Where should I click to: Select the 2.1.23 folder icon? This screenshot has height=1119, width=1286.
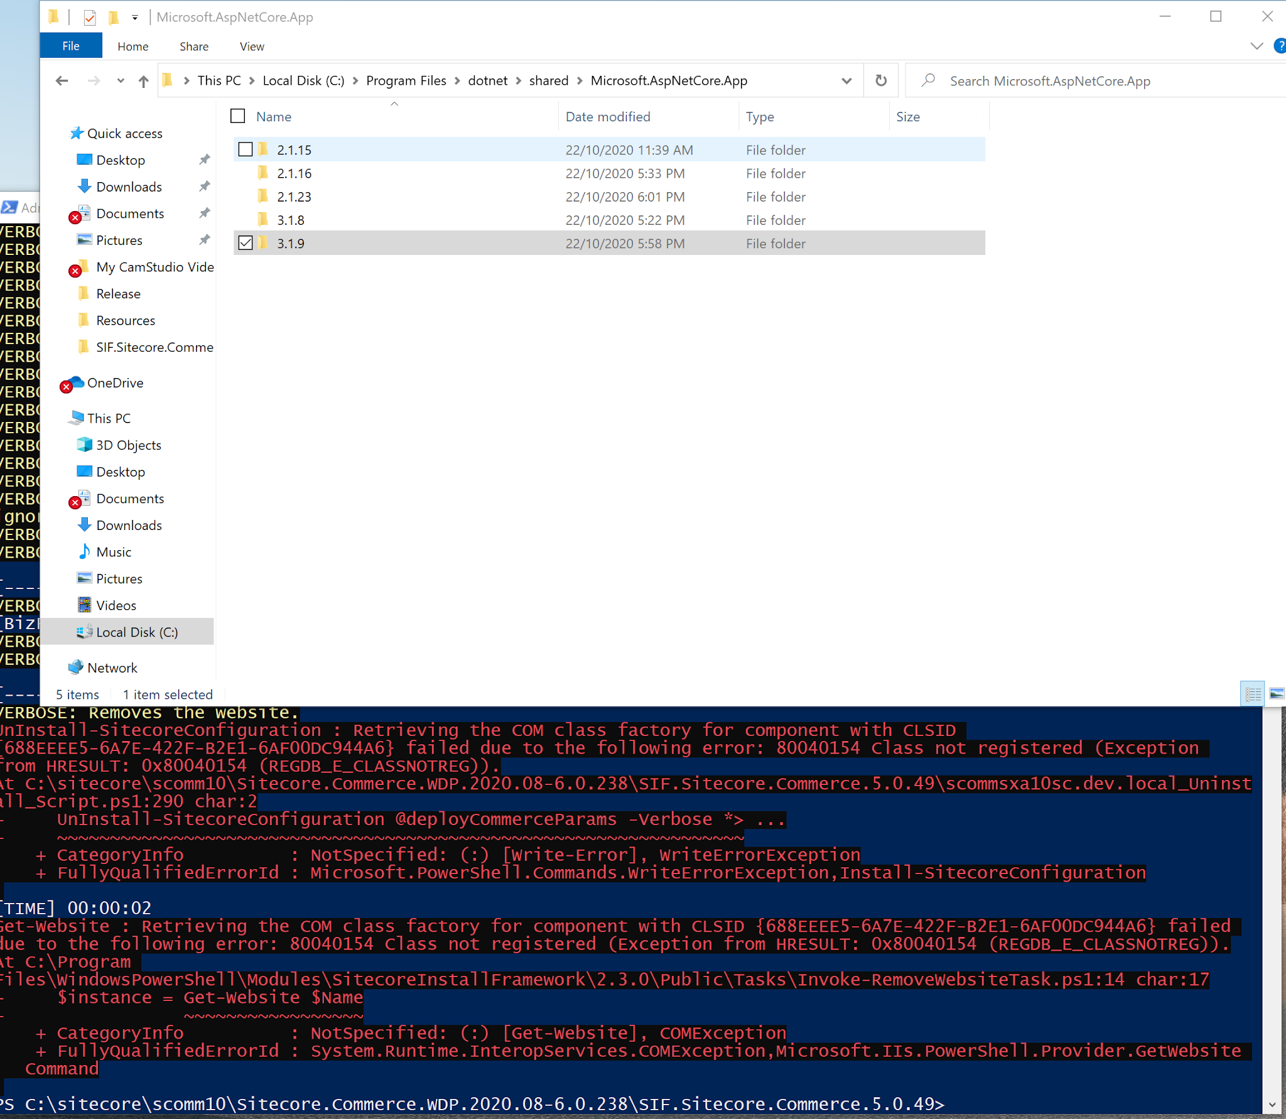tap(263, 196)
